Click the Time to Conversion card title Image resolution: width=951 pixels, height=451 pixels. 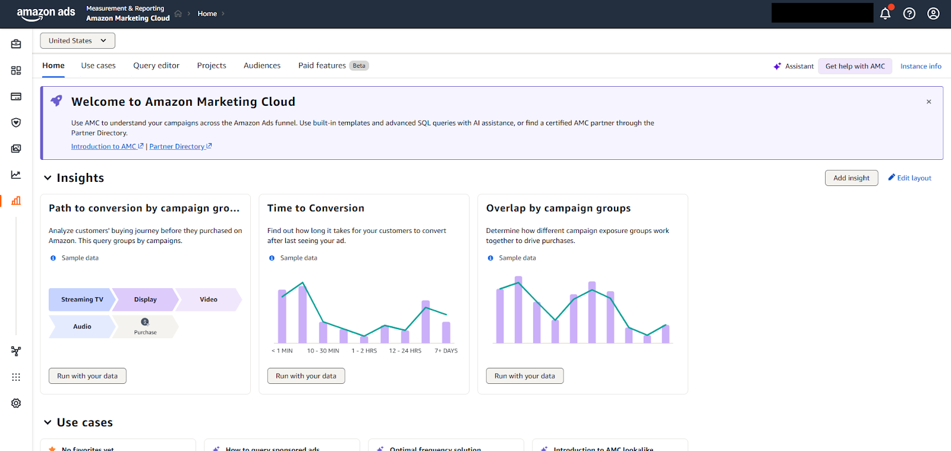316,208
